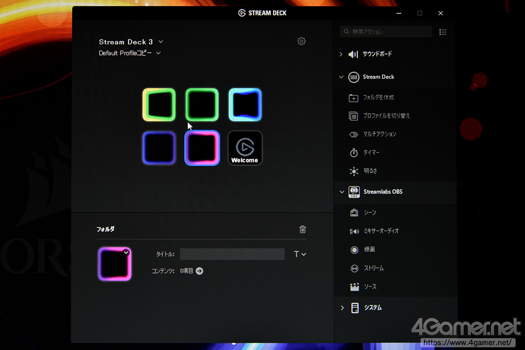Select the Switch Profile action icon

354,116
